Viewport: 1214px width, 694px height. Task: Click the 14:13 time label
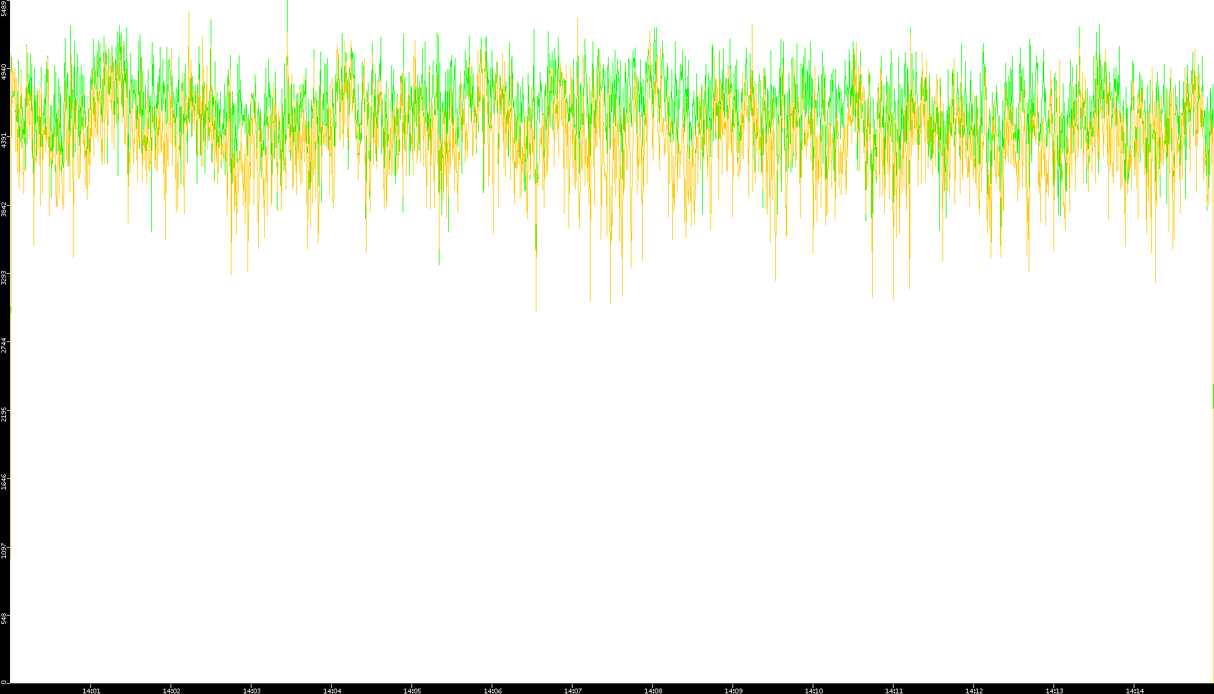[x=1054, y=691]
